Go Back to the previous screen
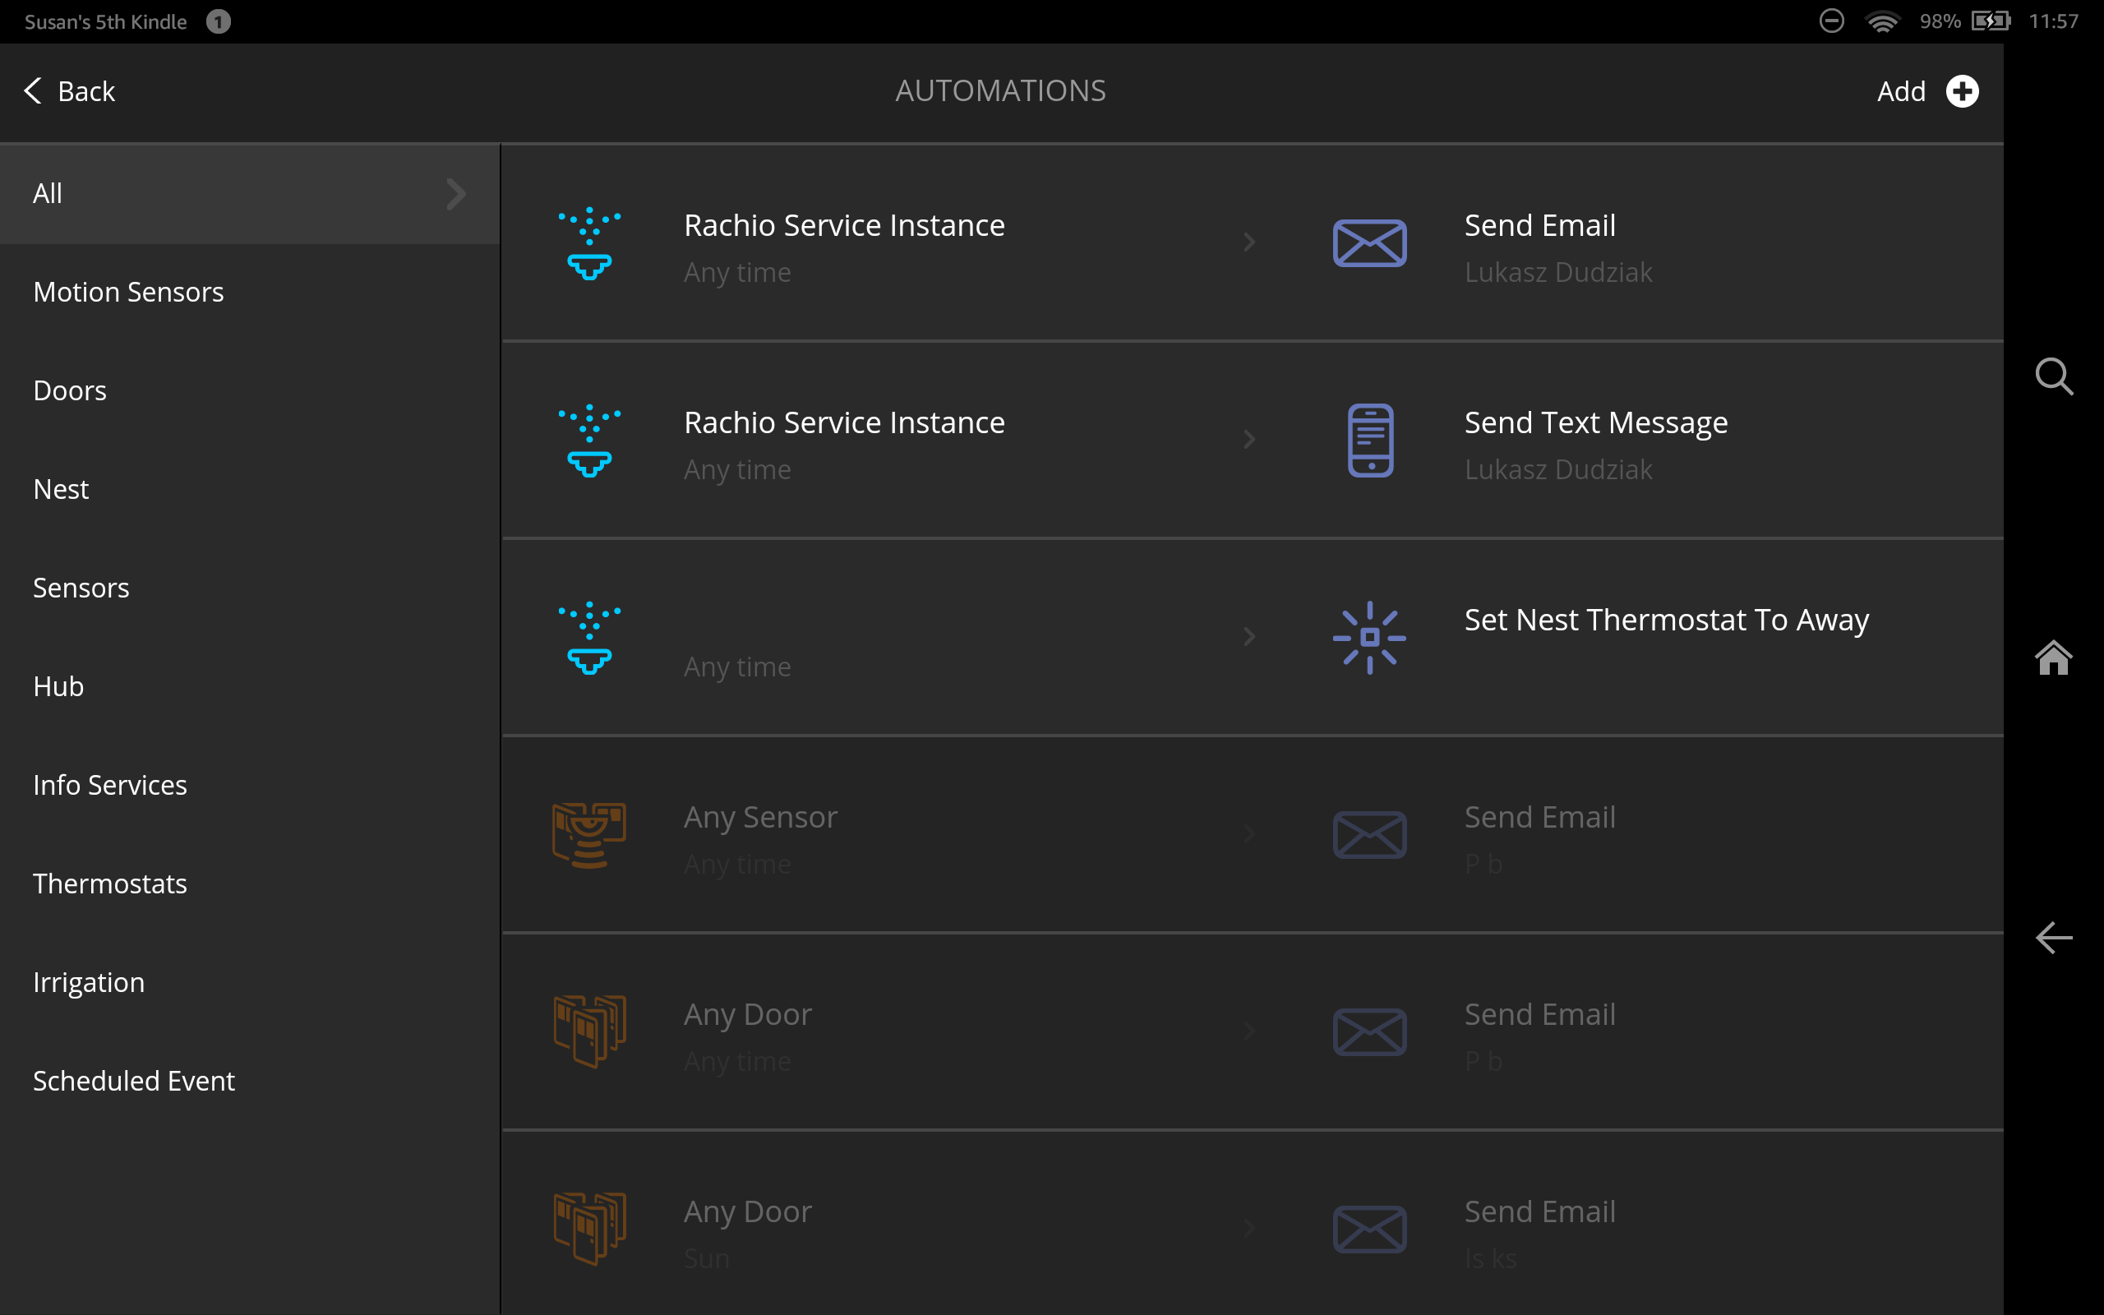The height and width of the screenshot is (1315, 2104). tap(70, 90)
